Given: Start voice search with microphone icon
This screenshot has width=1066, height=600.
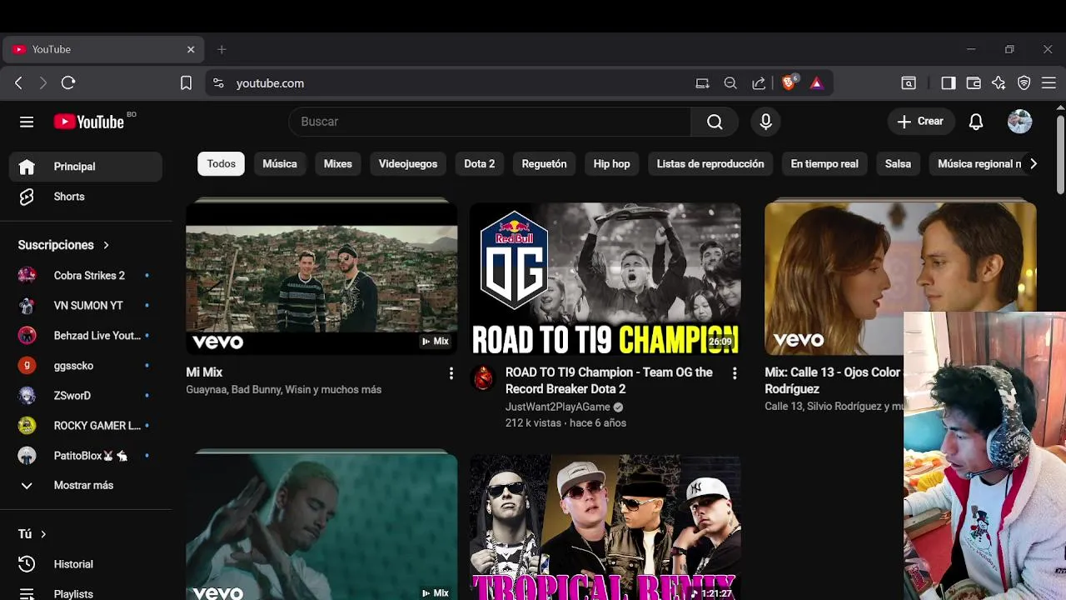Looking at the screenshot, I should click(766, 122).
